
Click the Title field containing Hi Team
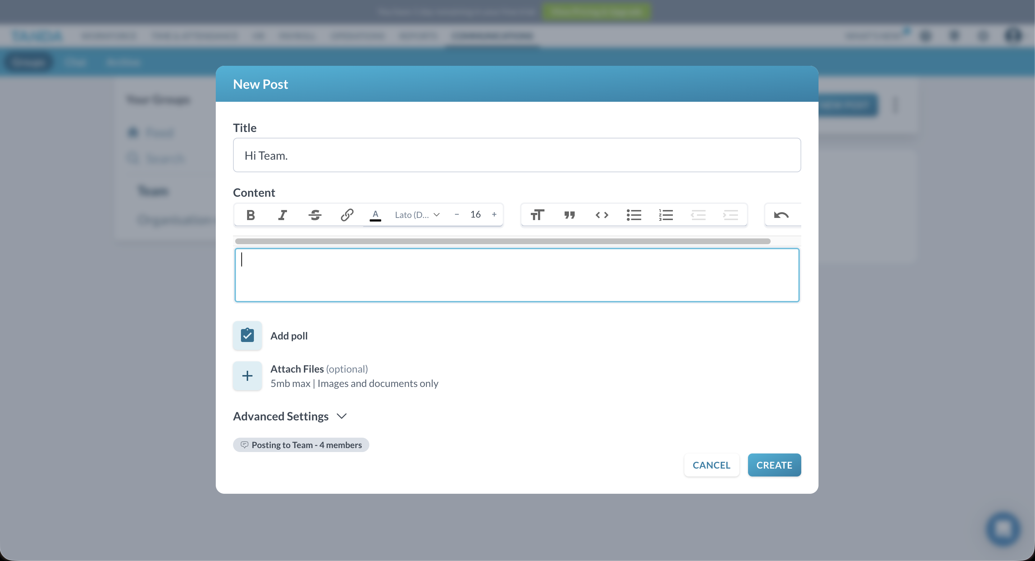(x=517, y=155)
